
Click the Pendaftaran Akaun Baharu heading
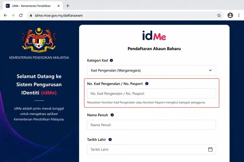pyautogui.click(x=154, y=49)
